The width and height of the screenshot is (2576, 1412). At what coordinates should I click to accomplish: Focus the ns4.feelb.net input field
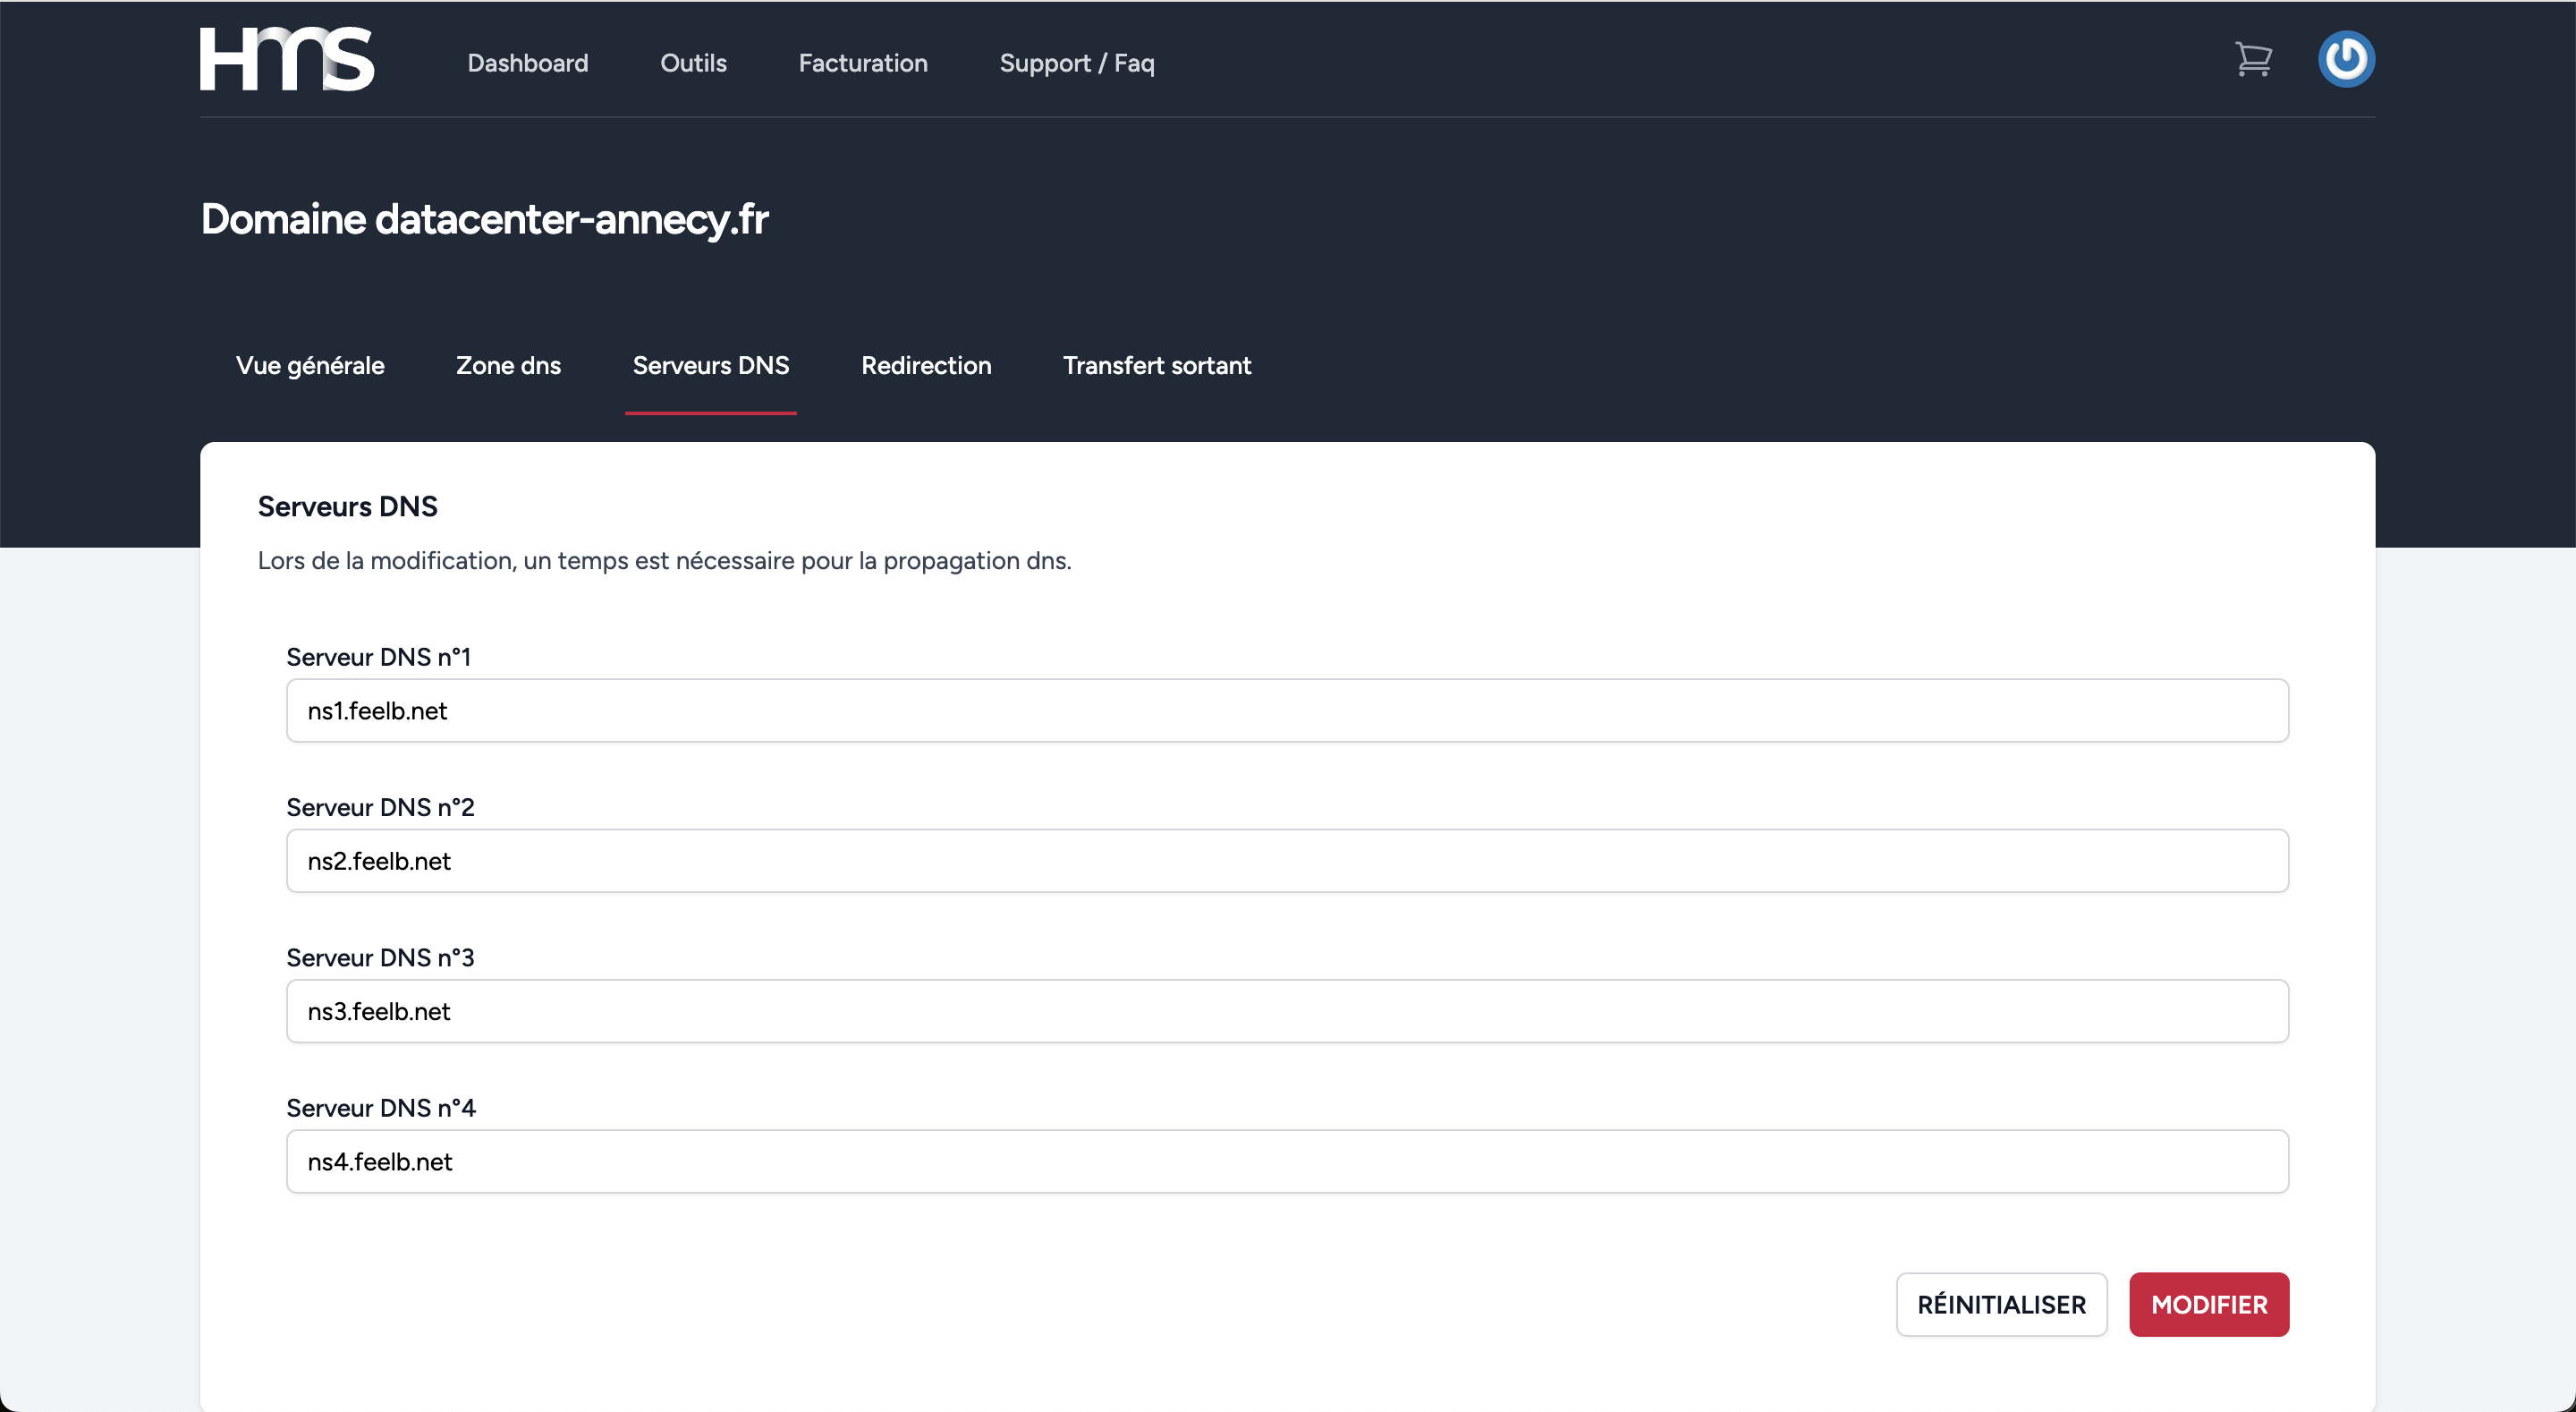[1286, 1161]
